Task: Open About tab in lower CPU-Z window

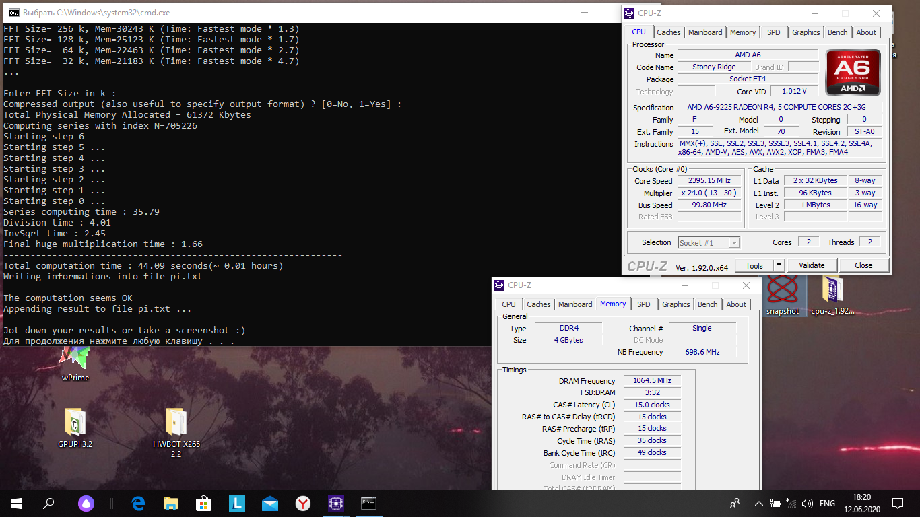Action: 736,304
